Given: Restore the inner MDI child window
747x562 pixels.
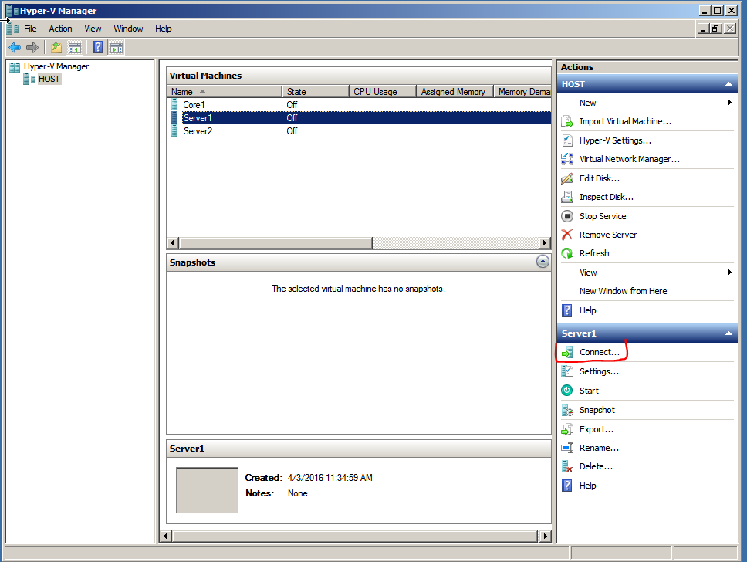Looking at the screenshot, I should [x=715, y=29].
